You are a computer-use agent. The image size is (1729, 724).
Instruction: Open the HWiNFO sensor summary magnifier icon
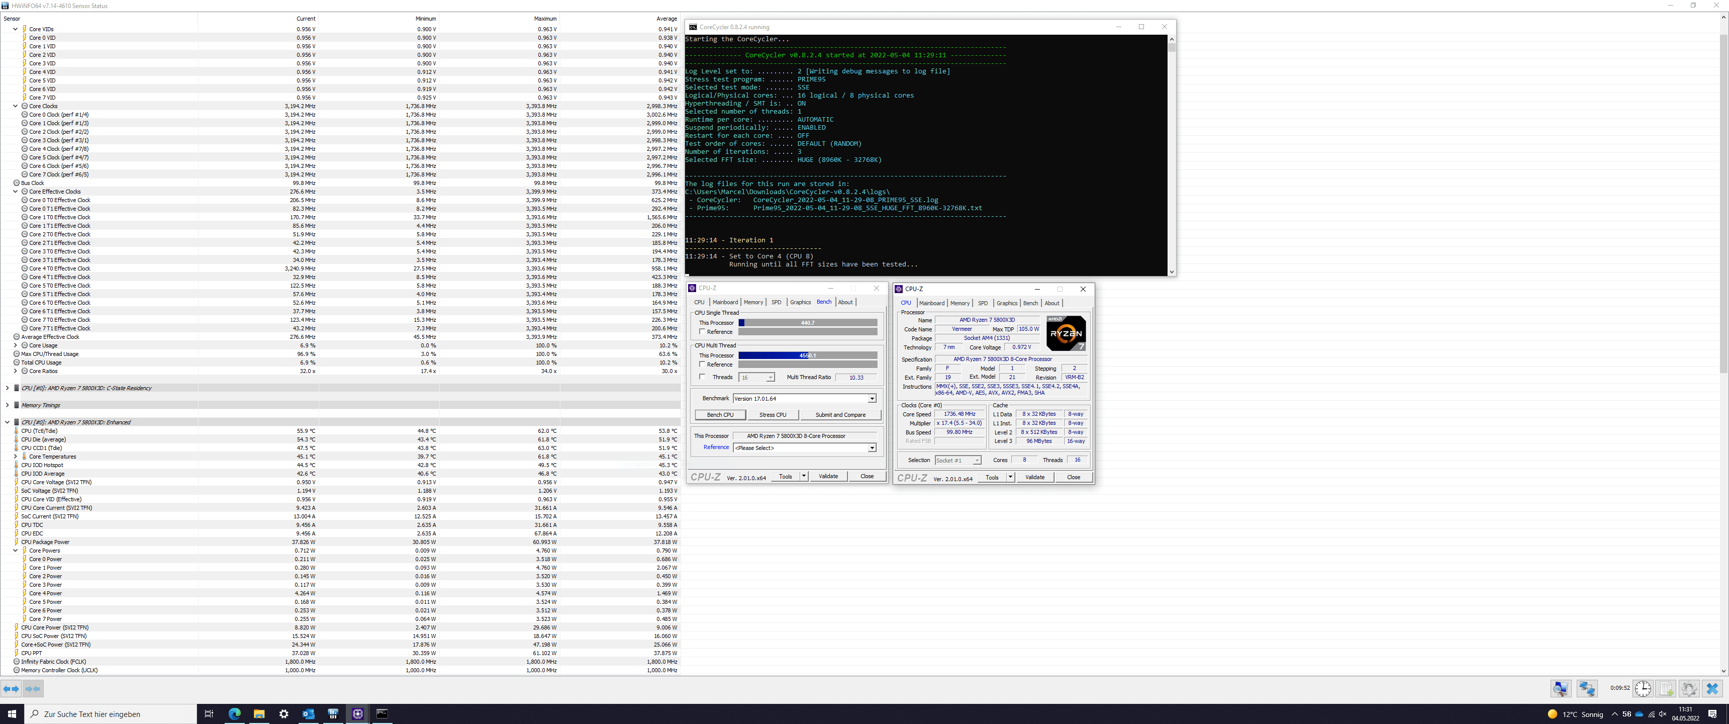(x=1561, y=688)
